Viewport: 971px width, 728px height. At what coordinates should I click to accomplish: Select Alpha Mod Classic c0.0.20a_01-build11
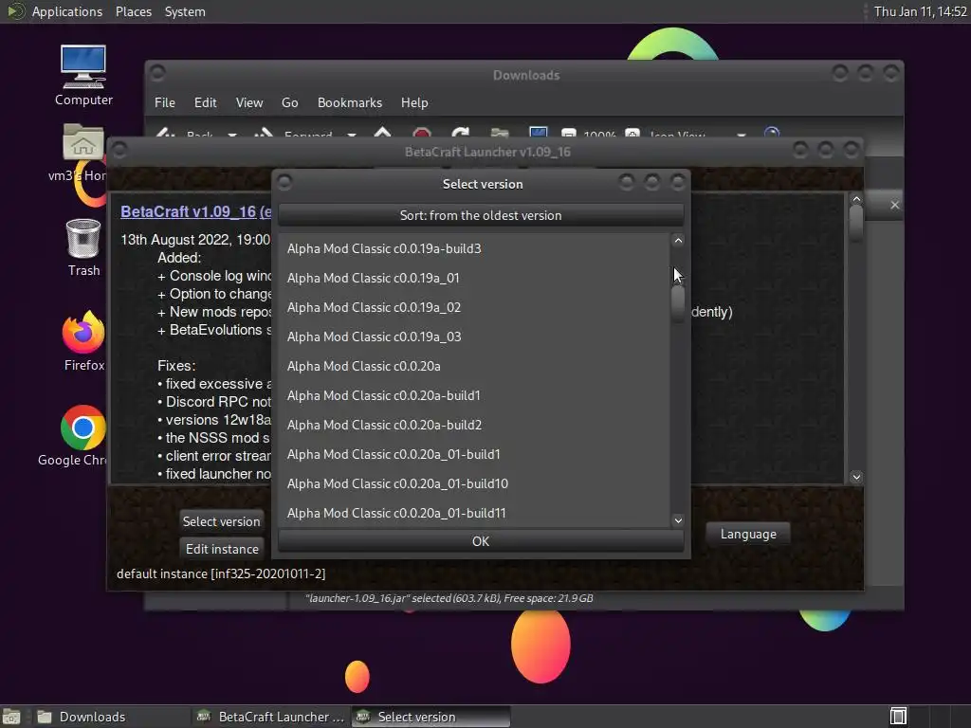point(474,513)
